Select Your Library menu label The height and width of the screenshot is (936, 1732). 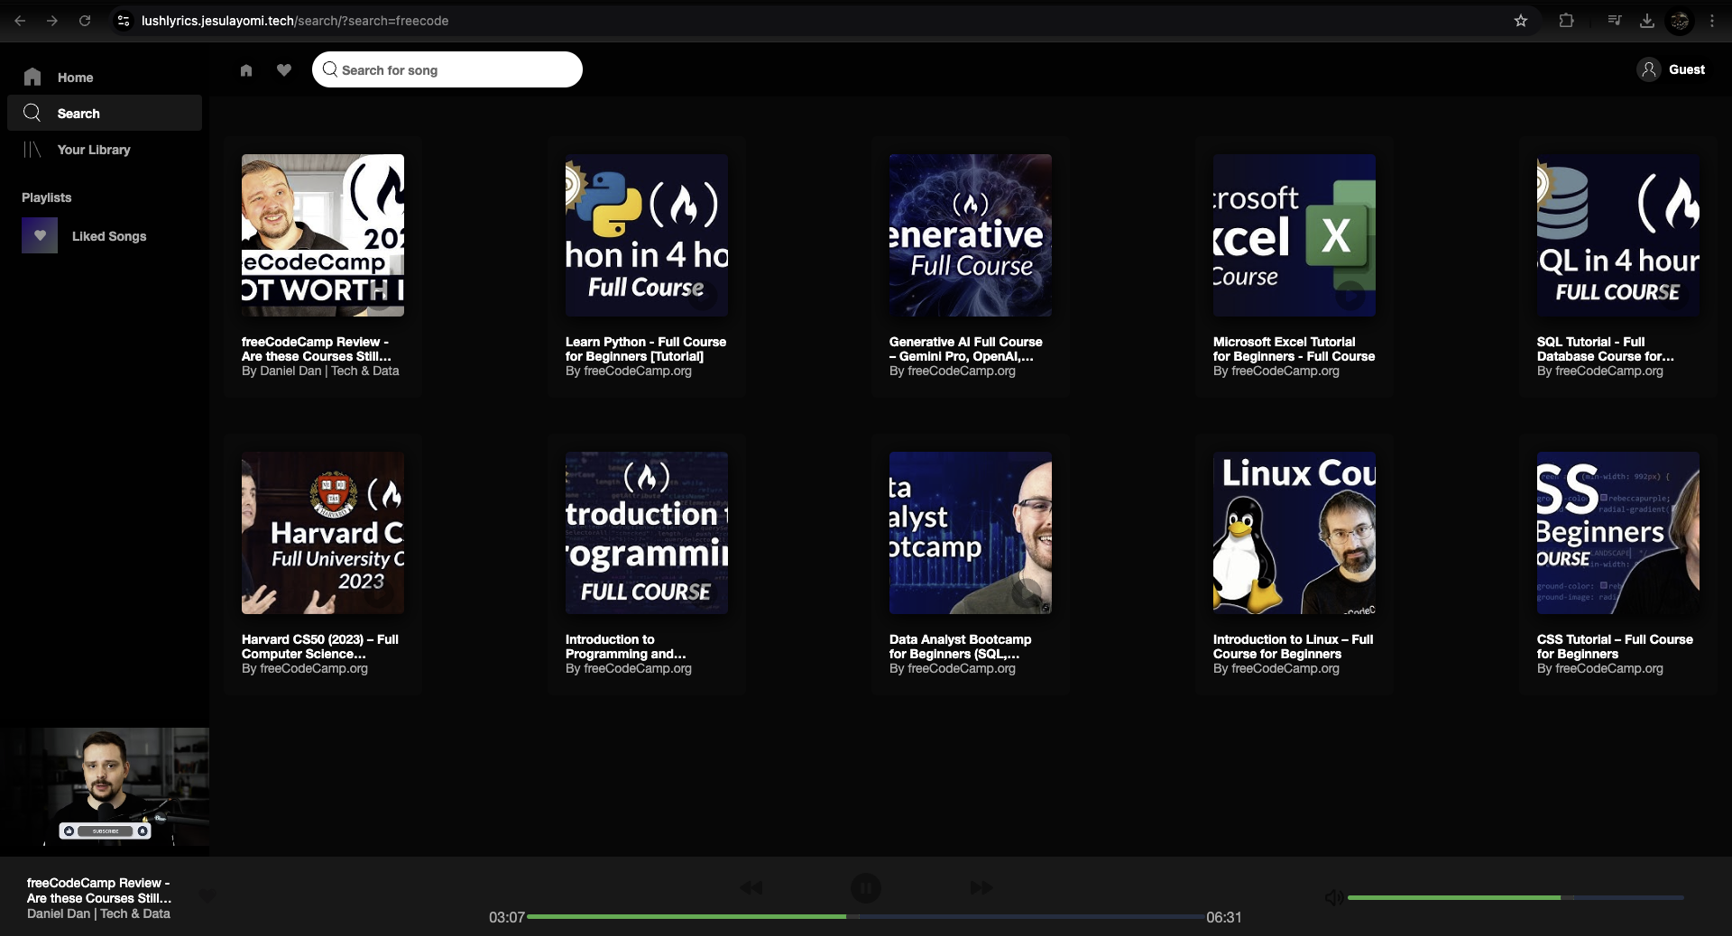(94, 150)
